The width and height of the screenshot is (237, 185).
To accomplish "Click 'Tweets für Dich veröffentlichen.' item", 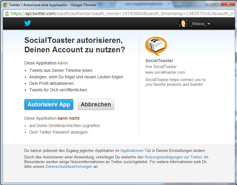I will point(59,90).
